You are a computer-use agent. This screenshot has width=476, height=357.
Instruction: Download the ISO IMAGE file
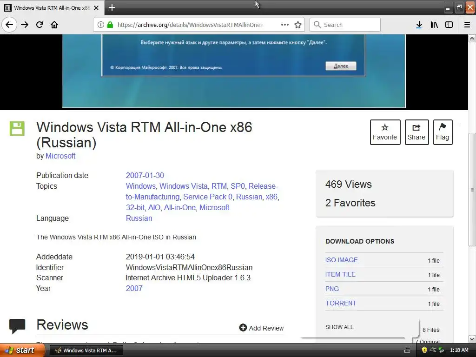(342, 260)
